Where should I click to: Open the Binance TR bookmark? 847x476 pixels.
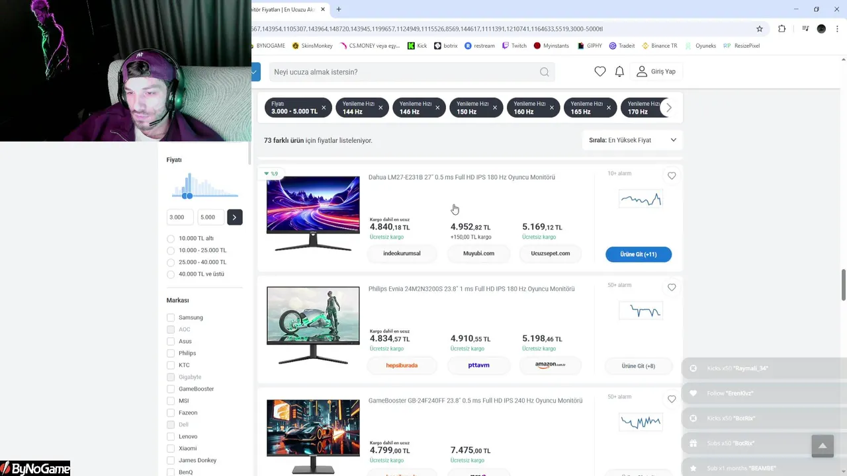(659, 46)
